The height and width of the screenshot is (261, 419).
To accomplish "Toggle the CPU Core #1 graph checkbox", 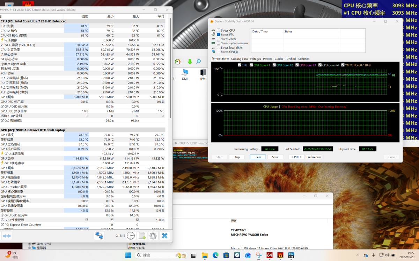I will (x=251, y=65).
